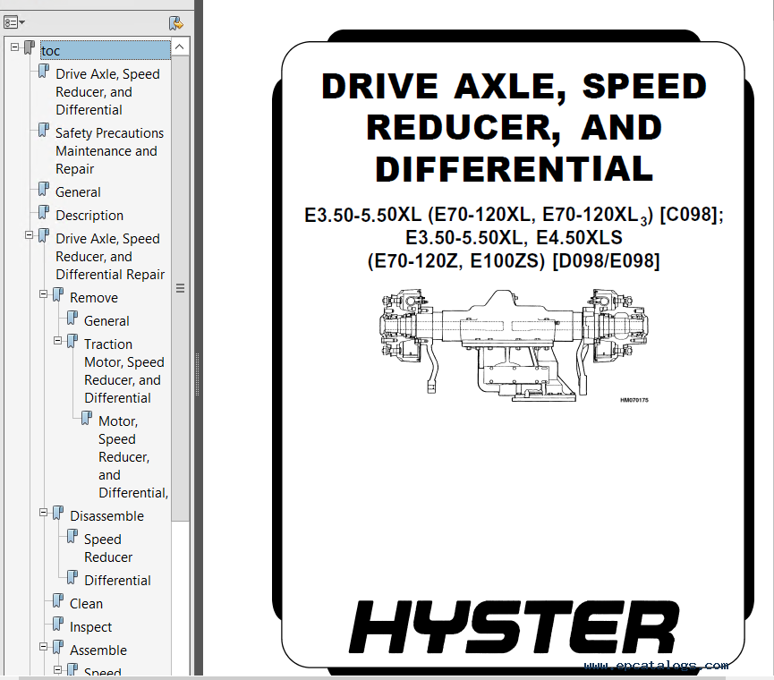Screen dimensions: 774x680
Task: Open Safety Precautions Maintenance and Repair bookmark
Action: coord(109,151)
